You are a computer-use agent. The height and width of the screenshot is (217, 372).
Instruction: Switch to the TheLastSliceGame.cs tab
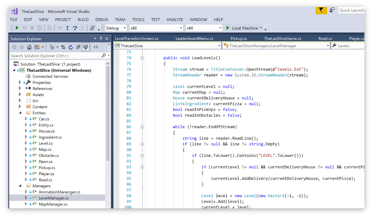[282, 39]
